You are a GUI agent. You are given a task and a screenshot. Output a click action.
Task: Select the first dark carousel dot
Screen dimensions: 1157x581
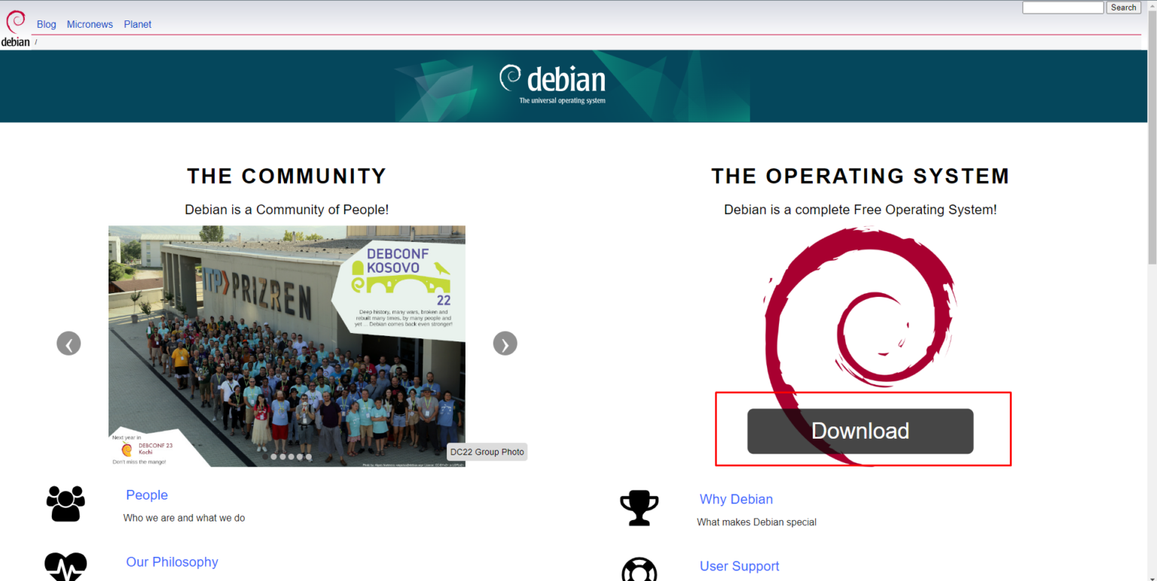click(x=265, y=457)
